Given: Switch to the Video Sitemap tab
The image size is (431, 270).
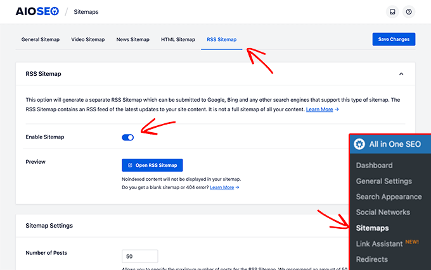Looking at the screenshot, I should coord(87,40).
